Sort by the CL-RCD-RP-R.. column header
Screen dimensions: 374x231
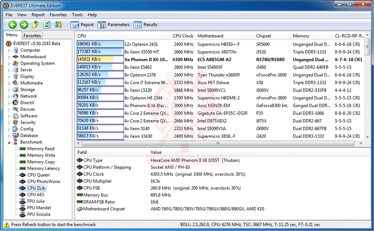(x=349, y=36)
